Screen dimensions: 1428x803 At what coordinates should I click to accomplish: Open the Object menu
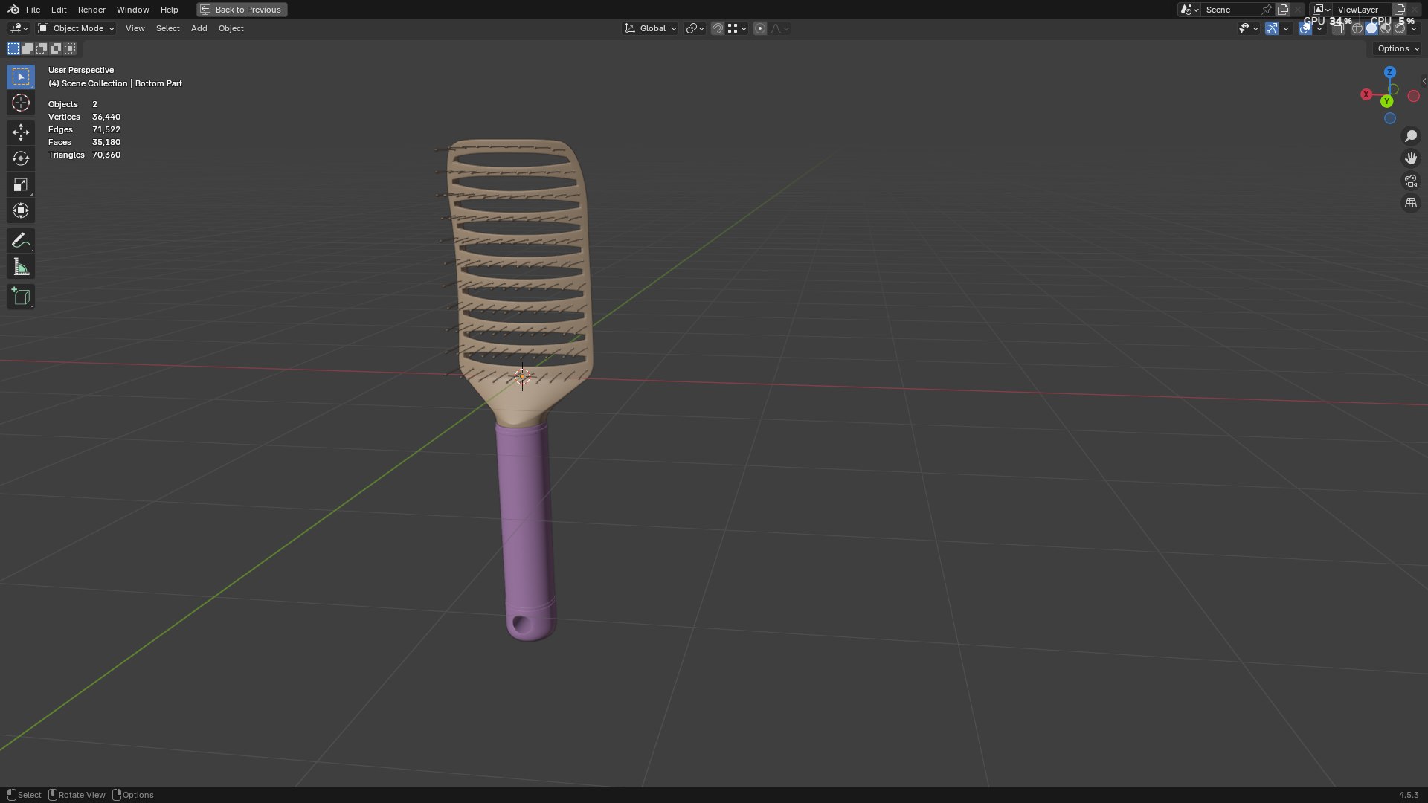coord(231,28)
